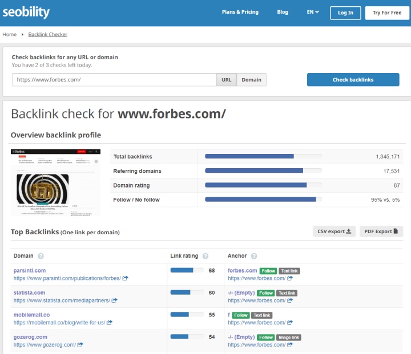Open parsintl.com publications/forbes URL
This screenshot has width=411, height=354.
[67, 278]
